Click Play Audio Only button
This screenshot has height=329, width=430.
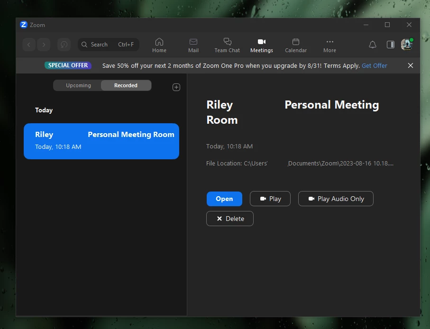336,199
